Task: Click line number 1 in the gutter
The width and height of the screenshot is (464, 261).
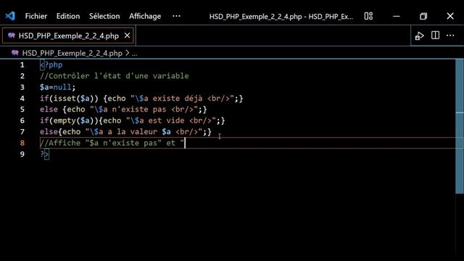Action: [22, 65]
